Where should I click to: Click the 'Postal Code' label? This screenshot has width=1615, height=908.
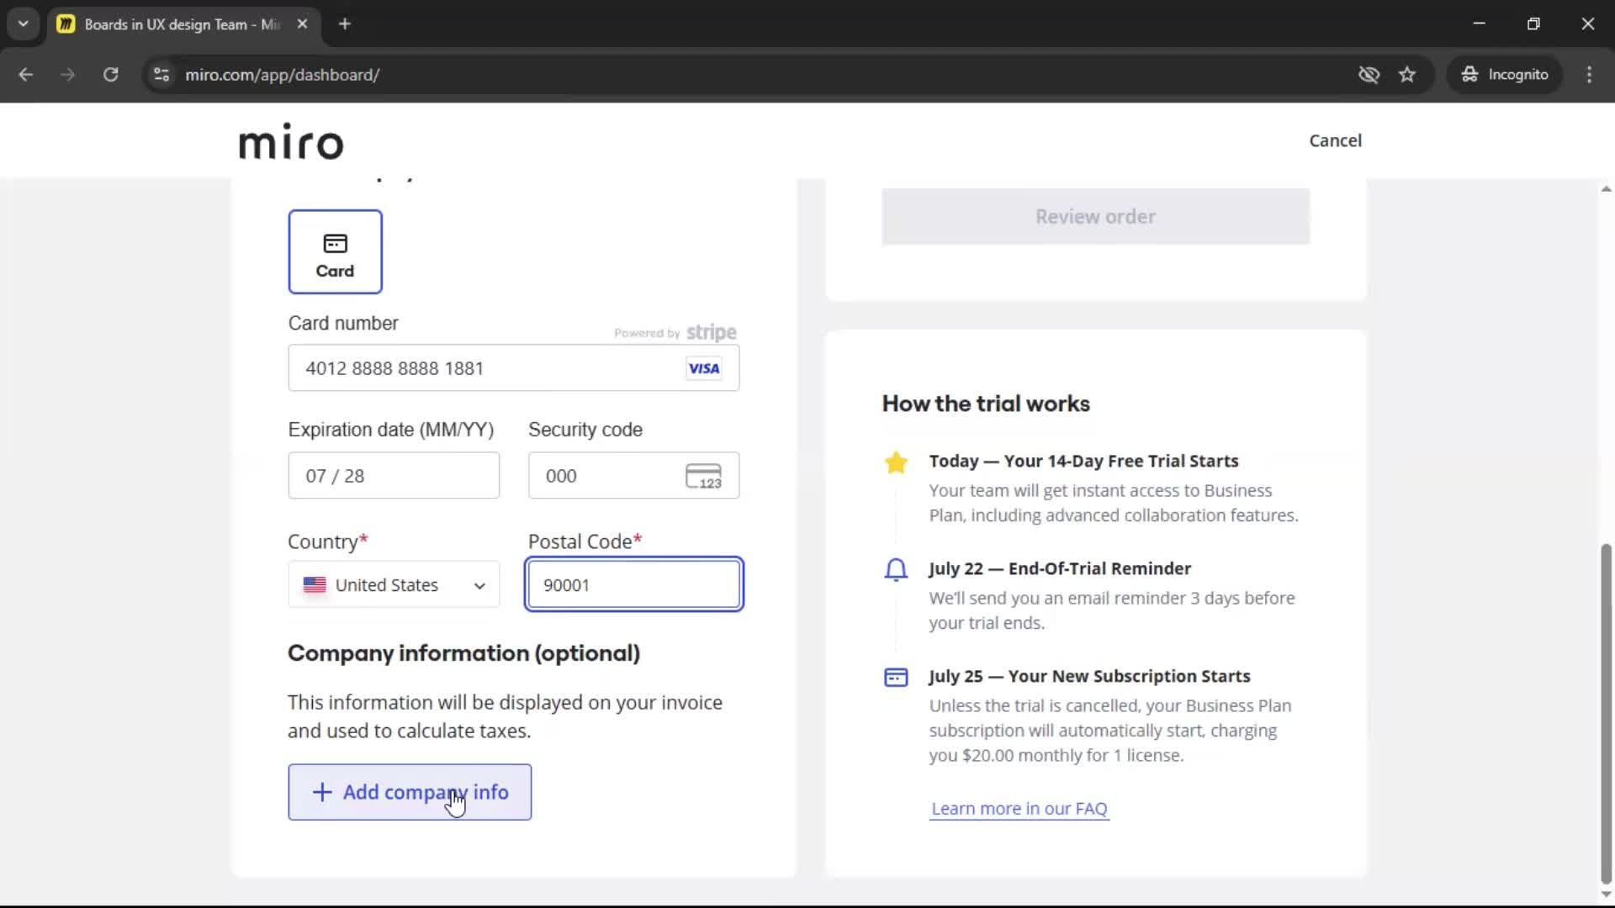tap(585, 542)
